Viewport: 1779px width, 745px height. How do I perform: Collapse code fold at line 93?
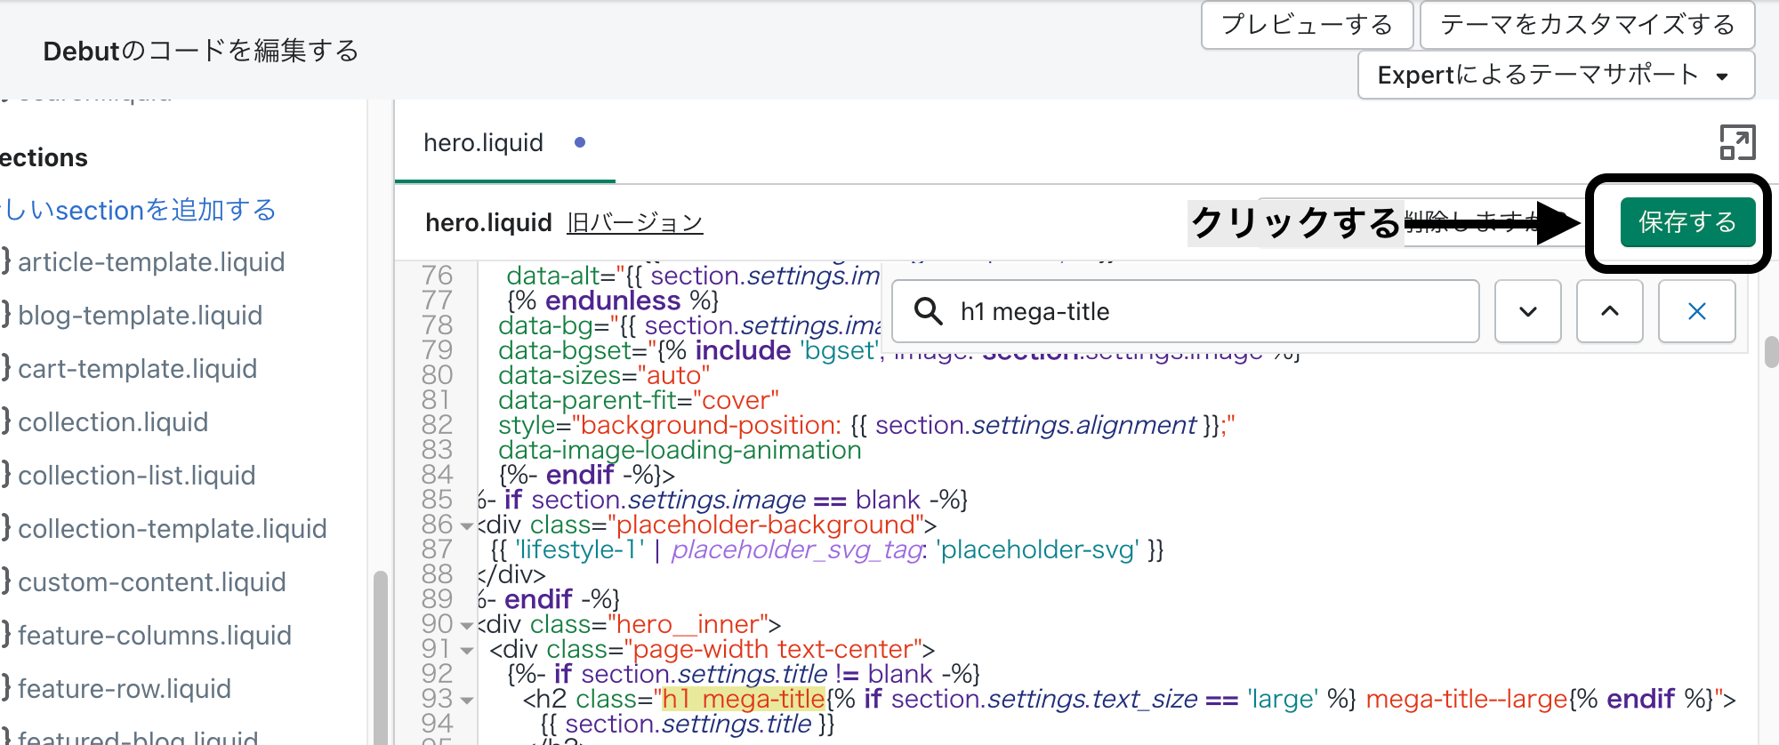click(x=466, y=701)
